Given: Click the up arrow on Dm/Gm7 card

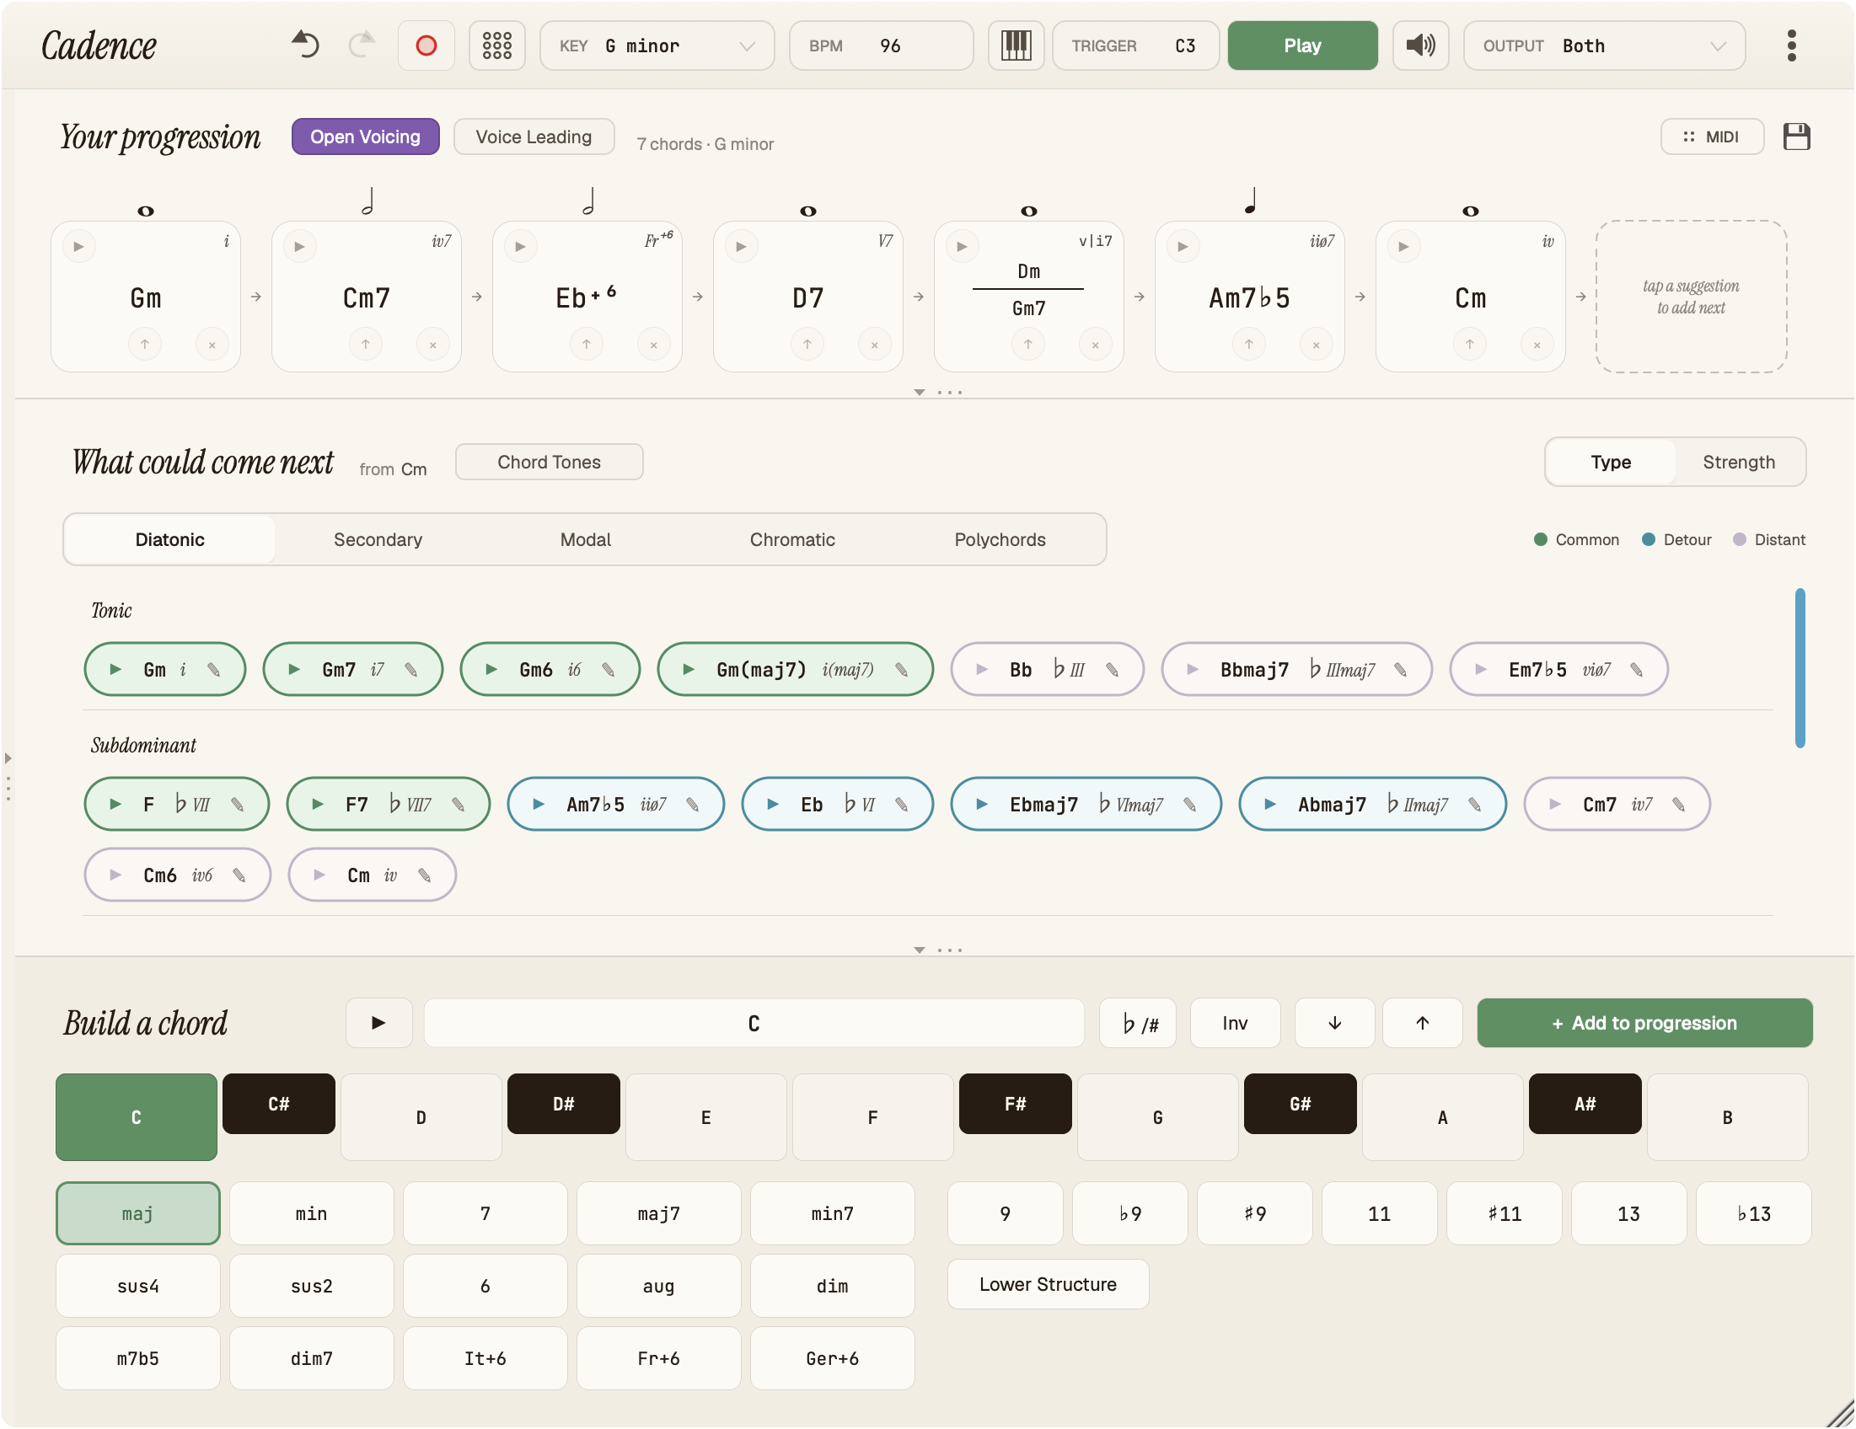Looking at the screenshot, I should pyautogui.click(x=1027, y=344).
